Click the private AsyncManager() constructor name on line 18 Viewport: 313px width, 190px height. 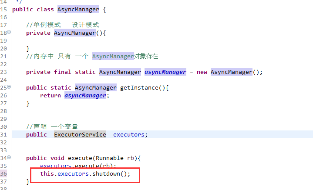pos(74,33)
